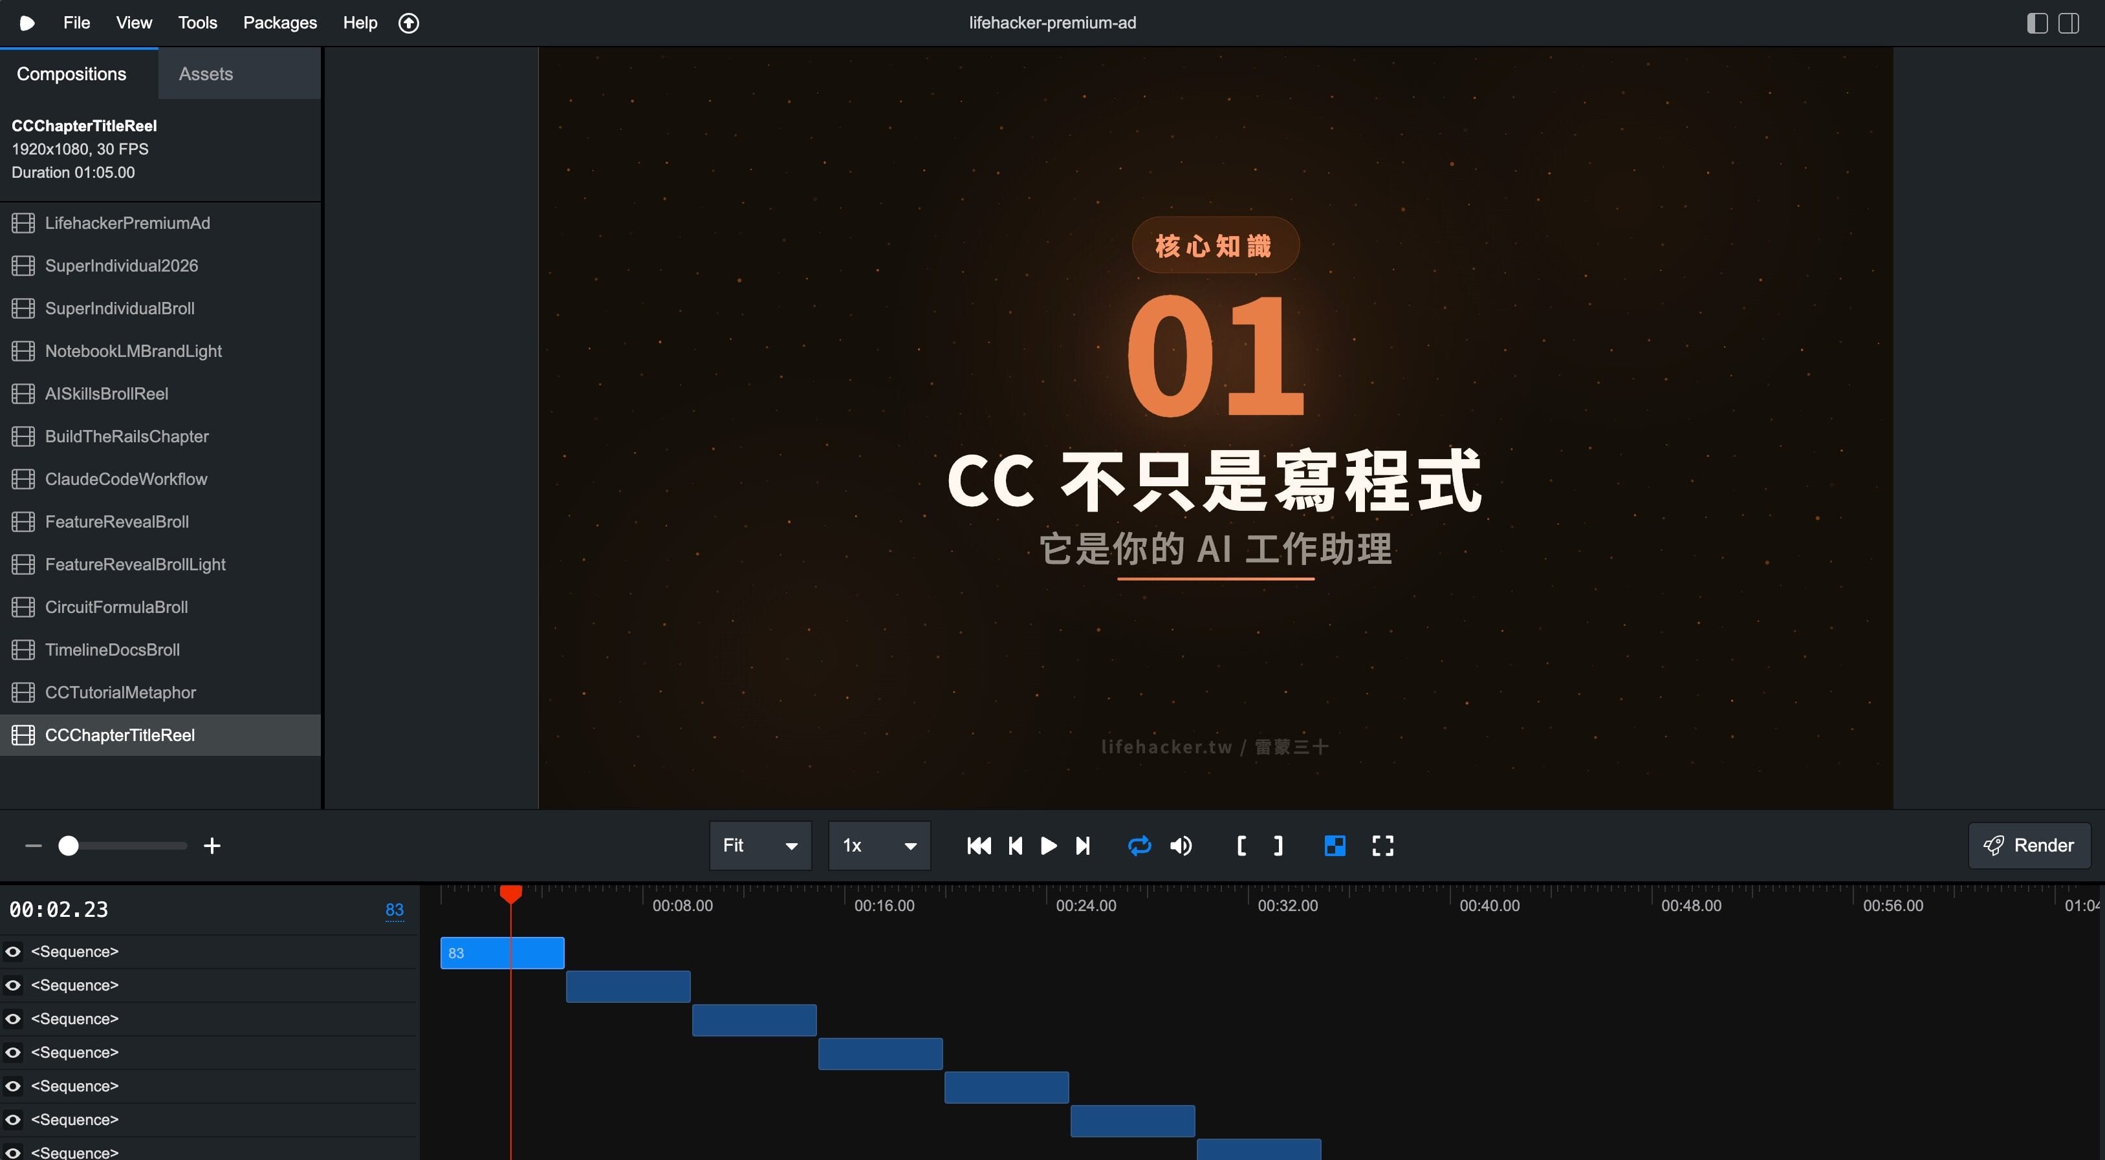Step back one frame

(x=1016, y=846)
